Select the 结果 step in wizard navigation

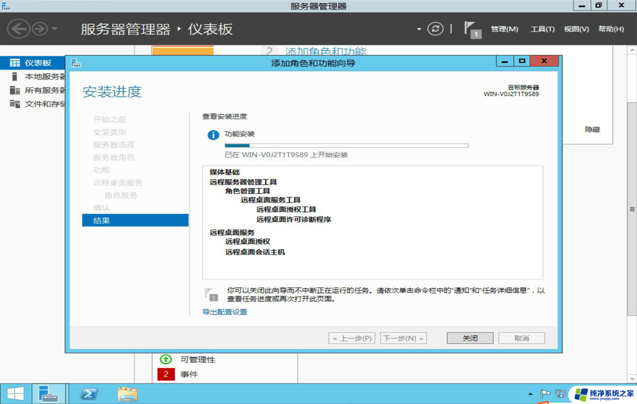click(x=135, y=220)
